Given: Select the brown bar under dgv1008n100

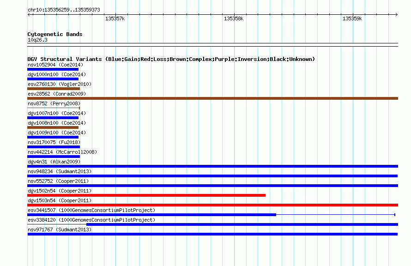Looking at the screenshot, I should click(x=53, y=127).
